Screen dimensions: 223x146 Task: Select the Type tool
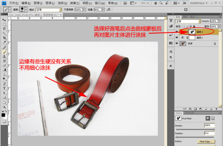4,89
